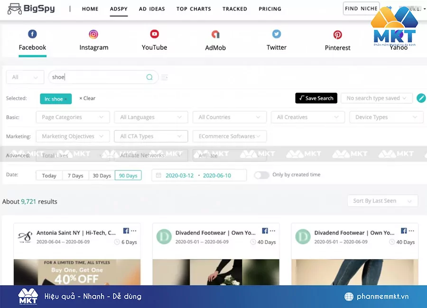Click the green edit pencil icon
427x308 pixels.
[x=421, y=98]
